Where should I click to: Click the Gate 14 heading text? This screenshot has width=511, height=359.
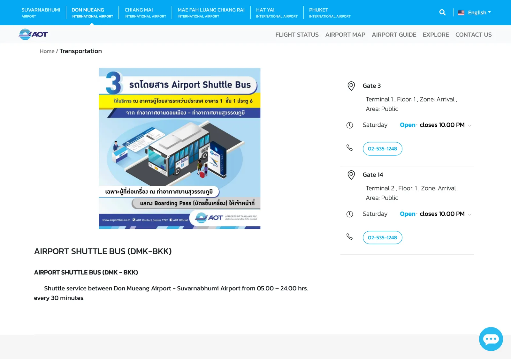point(373,175)
